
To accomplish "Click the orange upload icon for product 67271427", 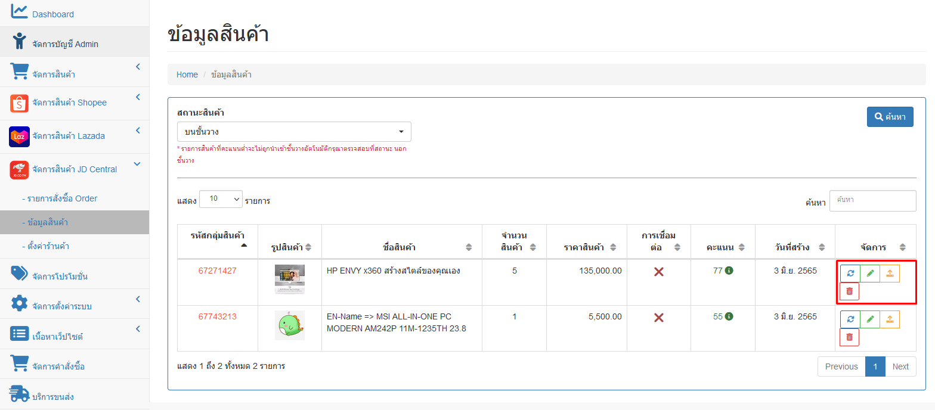I will 890,274.
